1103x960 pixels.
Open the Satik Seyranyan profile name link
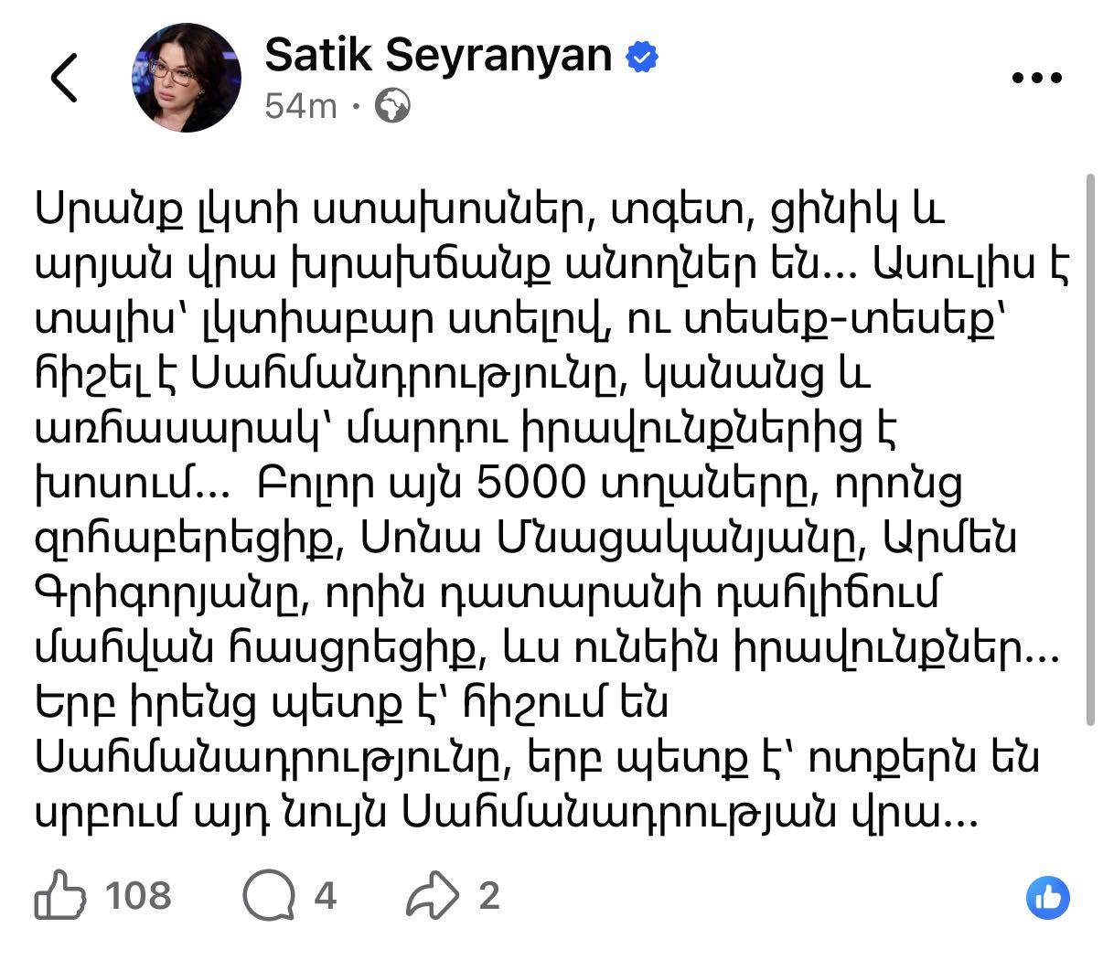[438, 55]
